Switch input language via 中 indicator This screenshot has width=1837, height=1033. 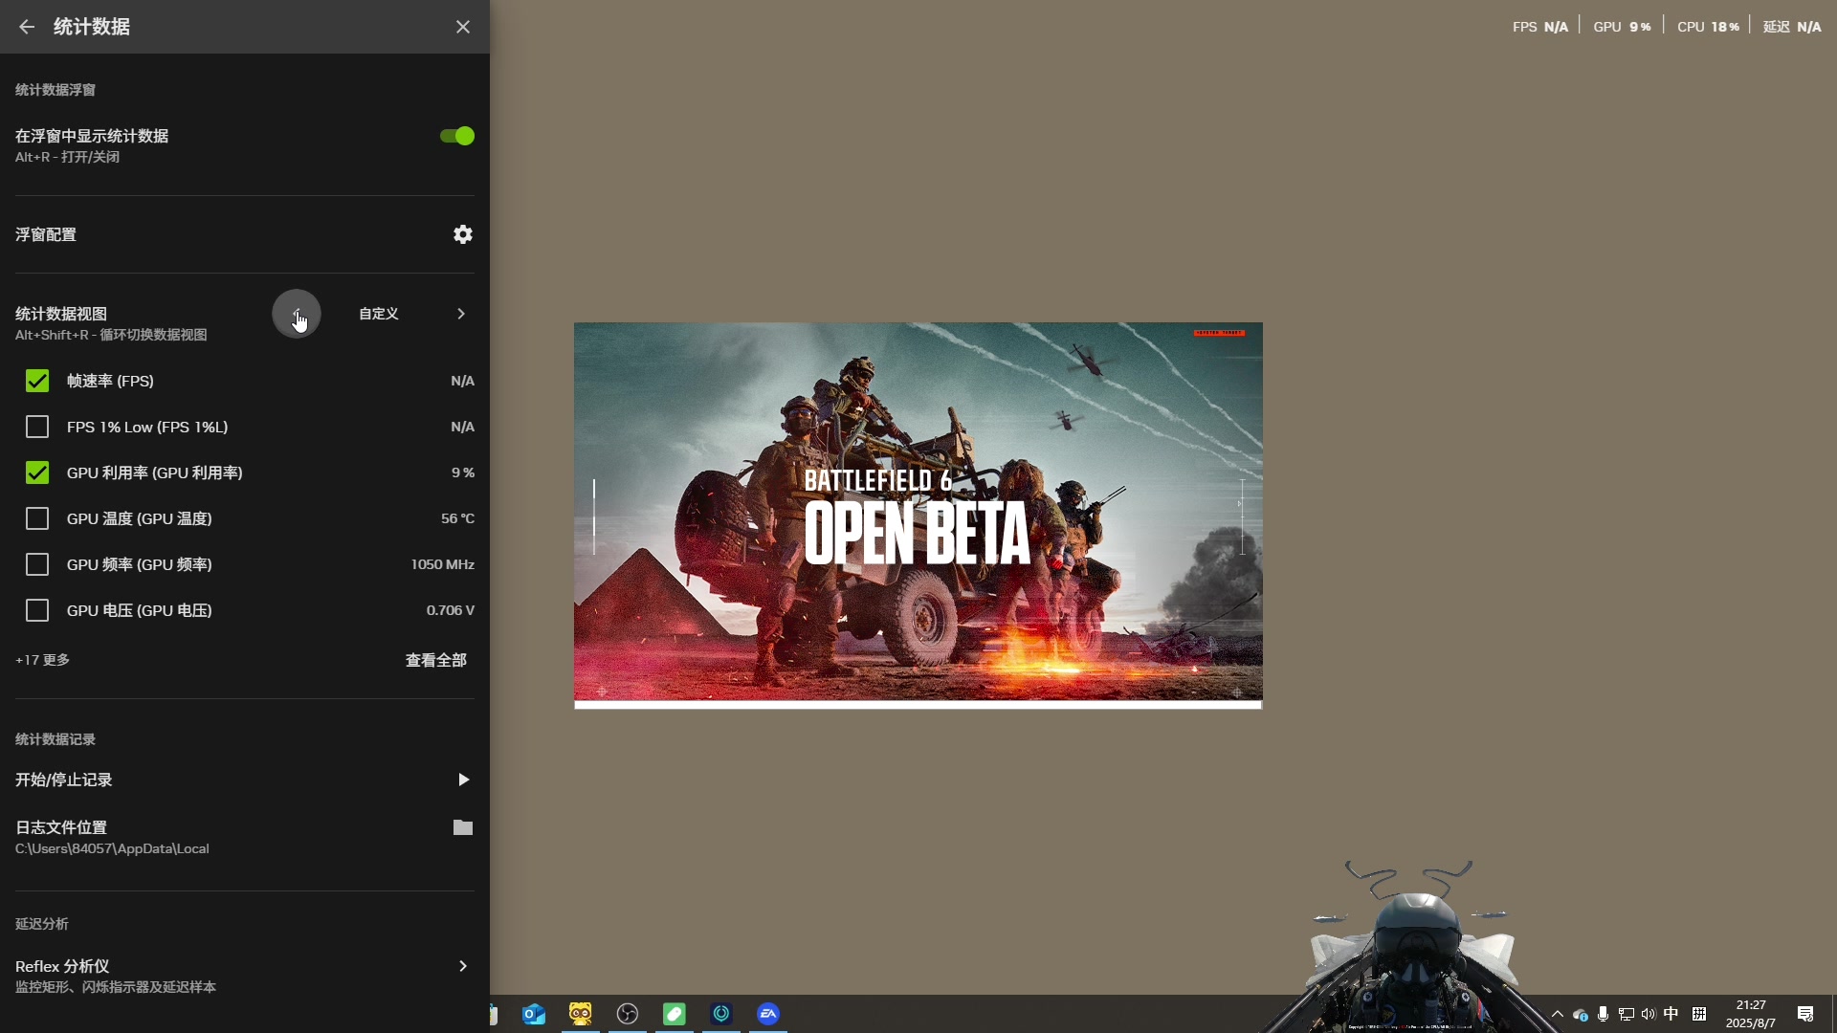[1671, 1014]
